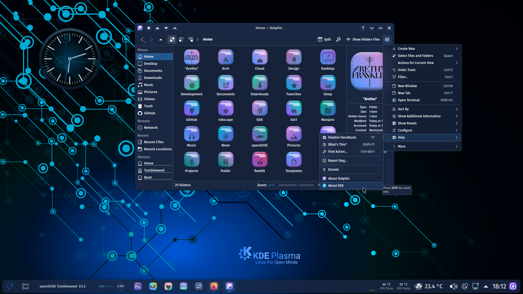523x294 pixels.
Task: Open Recent Files in sidebar
Action: (x=154, y=142)
